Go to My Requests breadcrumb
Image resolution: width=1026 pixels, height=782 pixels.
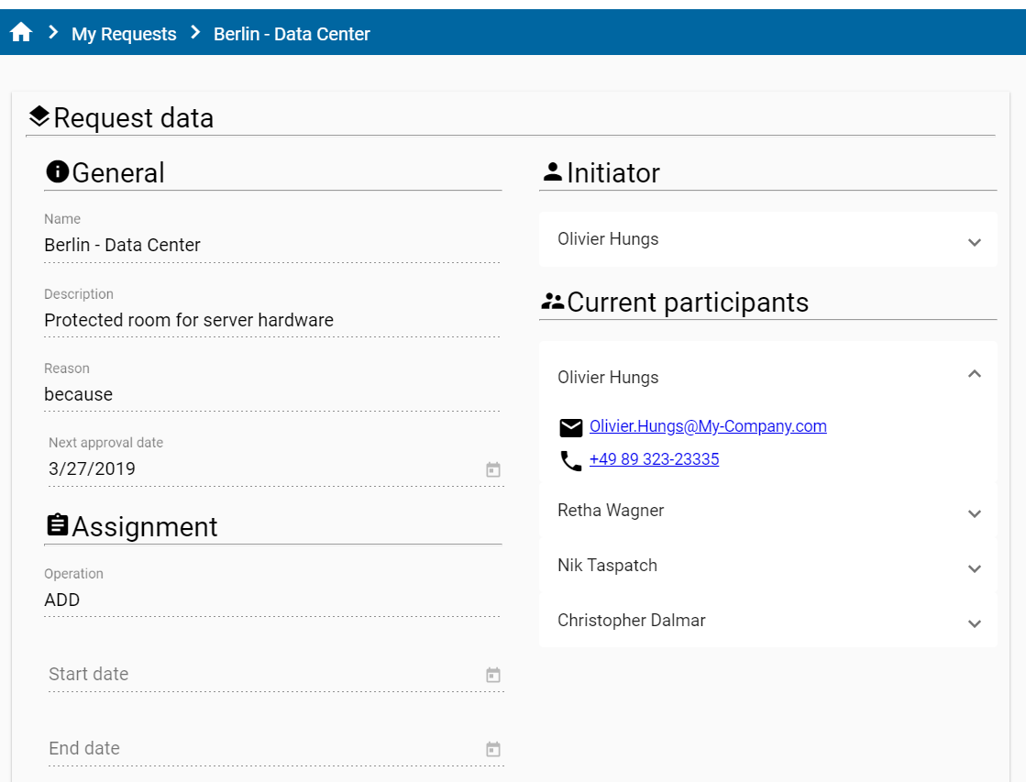tap(124, 34)
